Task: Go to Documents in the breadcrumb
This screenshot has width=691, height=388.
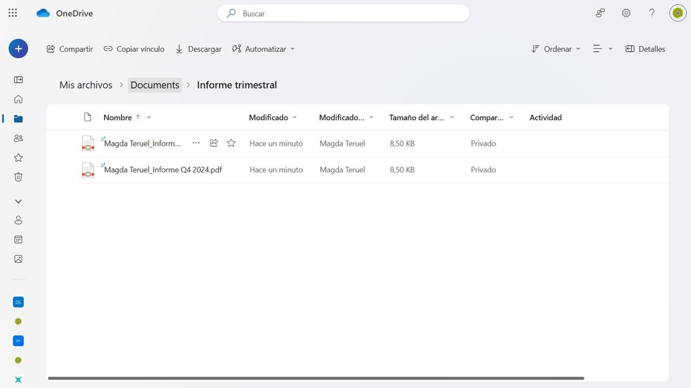Action: (x=155, y=85)
